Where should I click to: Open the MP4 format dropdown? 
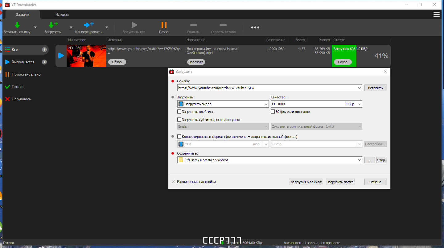[223, 144]
